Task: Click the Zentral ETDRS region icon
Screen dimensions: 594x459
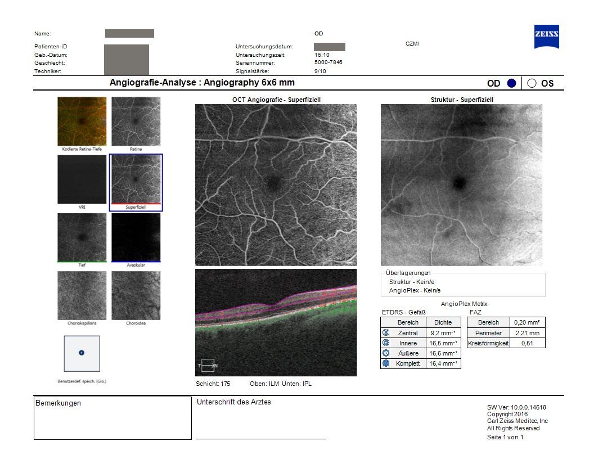Action: [386, 333]
